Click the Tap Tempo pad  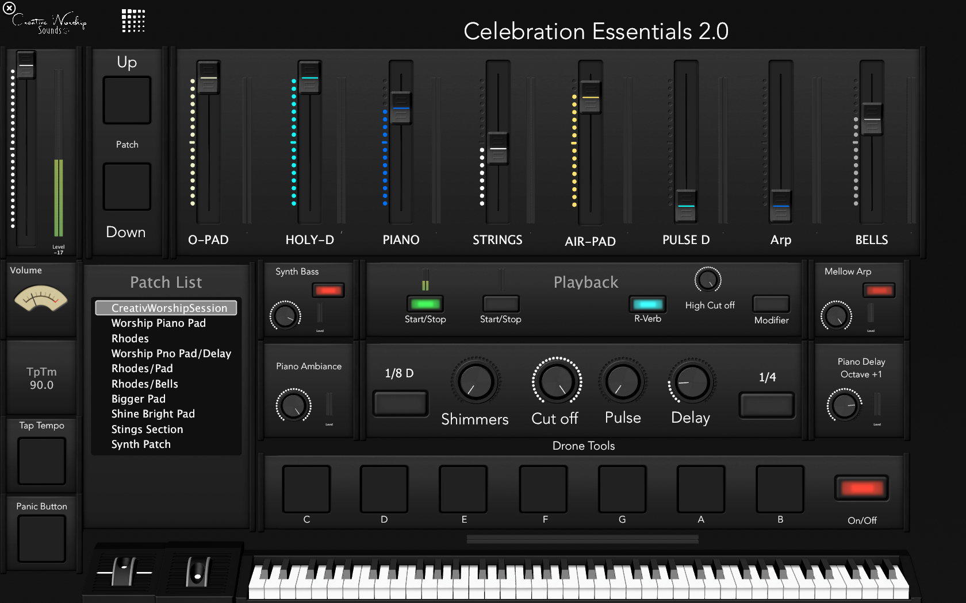point(41,461)
